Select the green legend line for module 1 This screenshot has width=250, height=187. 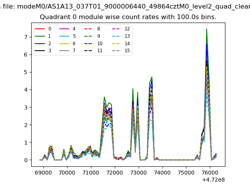(x=40, y=36)
